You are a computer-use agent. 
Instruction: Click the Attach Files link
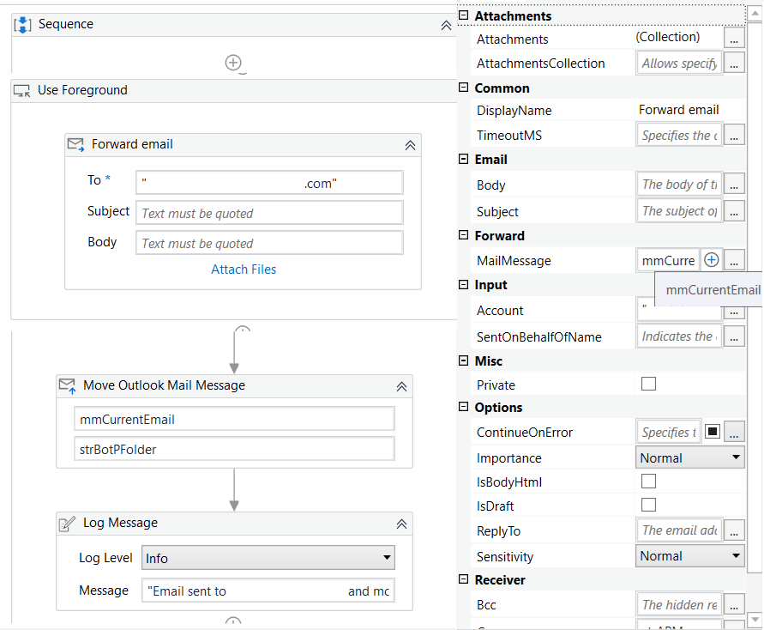pyautogui.click(x=244, y=270)
